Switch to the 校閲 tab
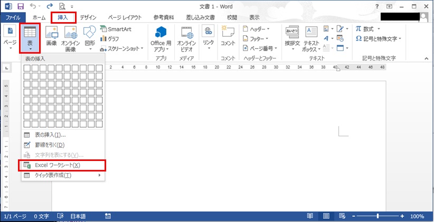434x222 pixels. [232, 18]
